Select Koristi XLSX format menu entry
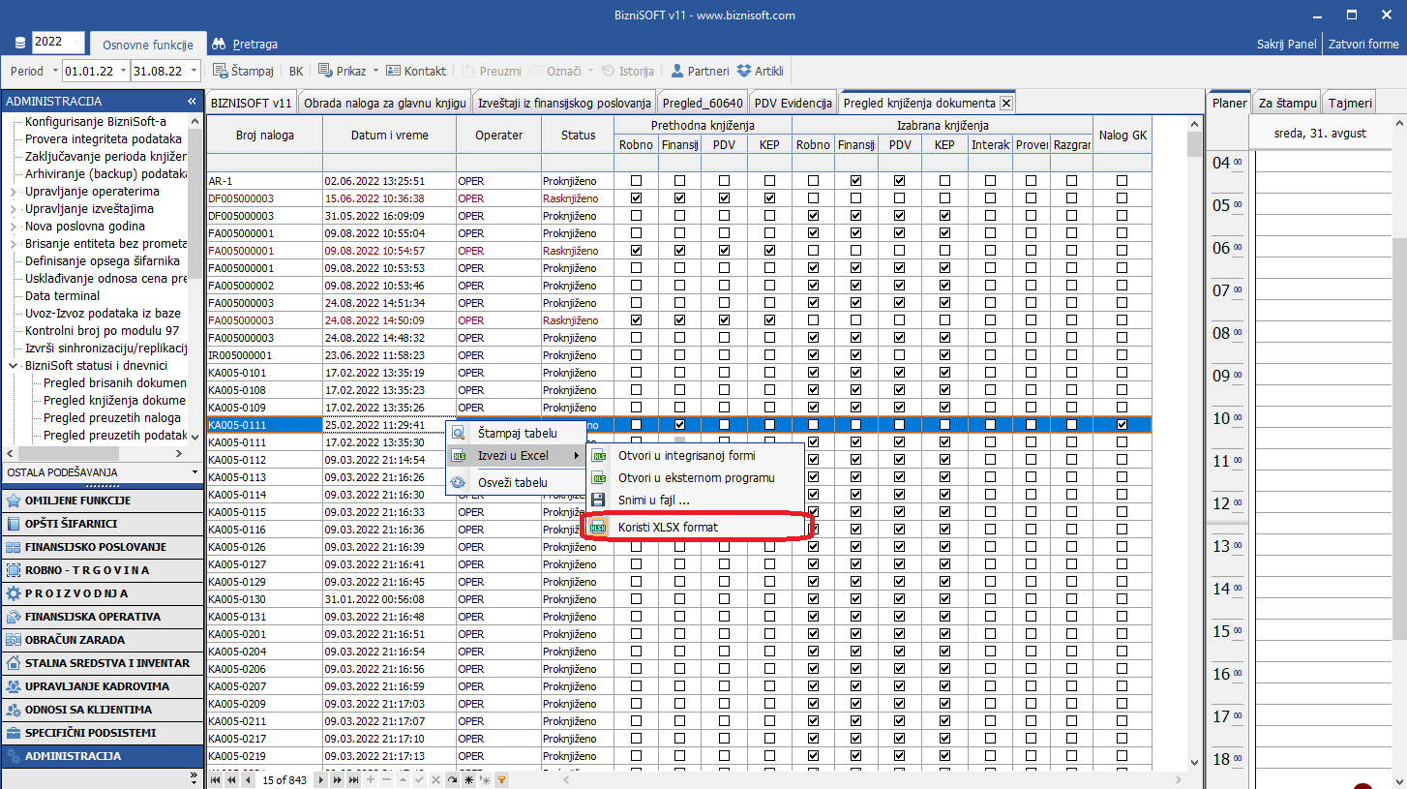 [668, 528]
